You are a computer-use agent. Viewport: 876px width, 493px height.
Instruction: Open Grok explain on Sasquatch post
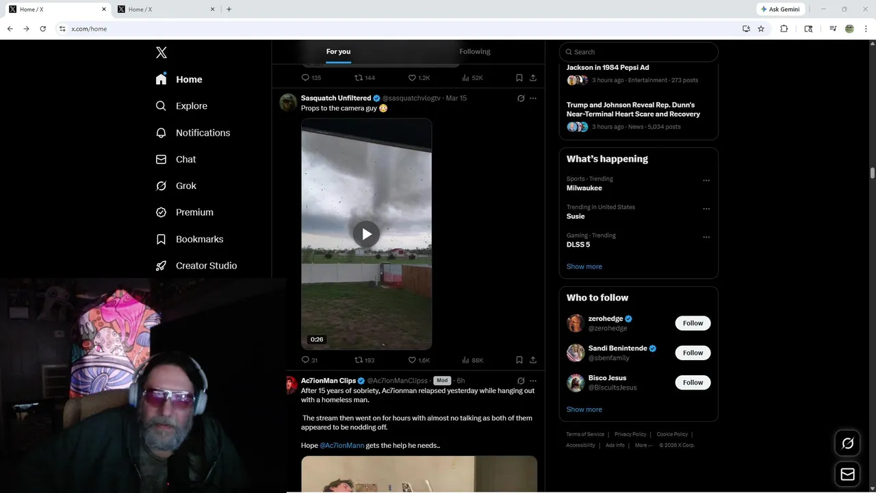(521, 99)
